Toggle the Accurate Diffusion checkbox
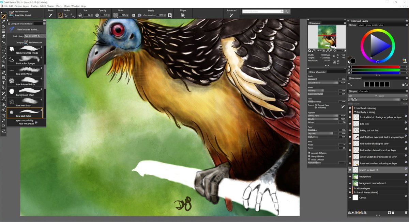 tap(309, 153)
